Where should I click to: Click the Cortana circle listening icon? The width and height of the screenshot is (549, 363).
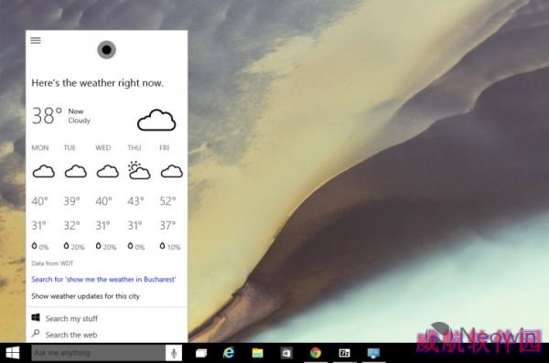coord(106,49)
